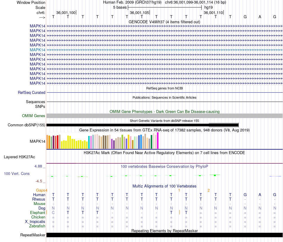Click OMIM Gene Phenotypes track title
Viewport: 283px width, 242px height.
click(164, 111)
